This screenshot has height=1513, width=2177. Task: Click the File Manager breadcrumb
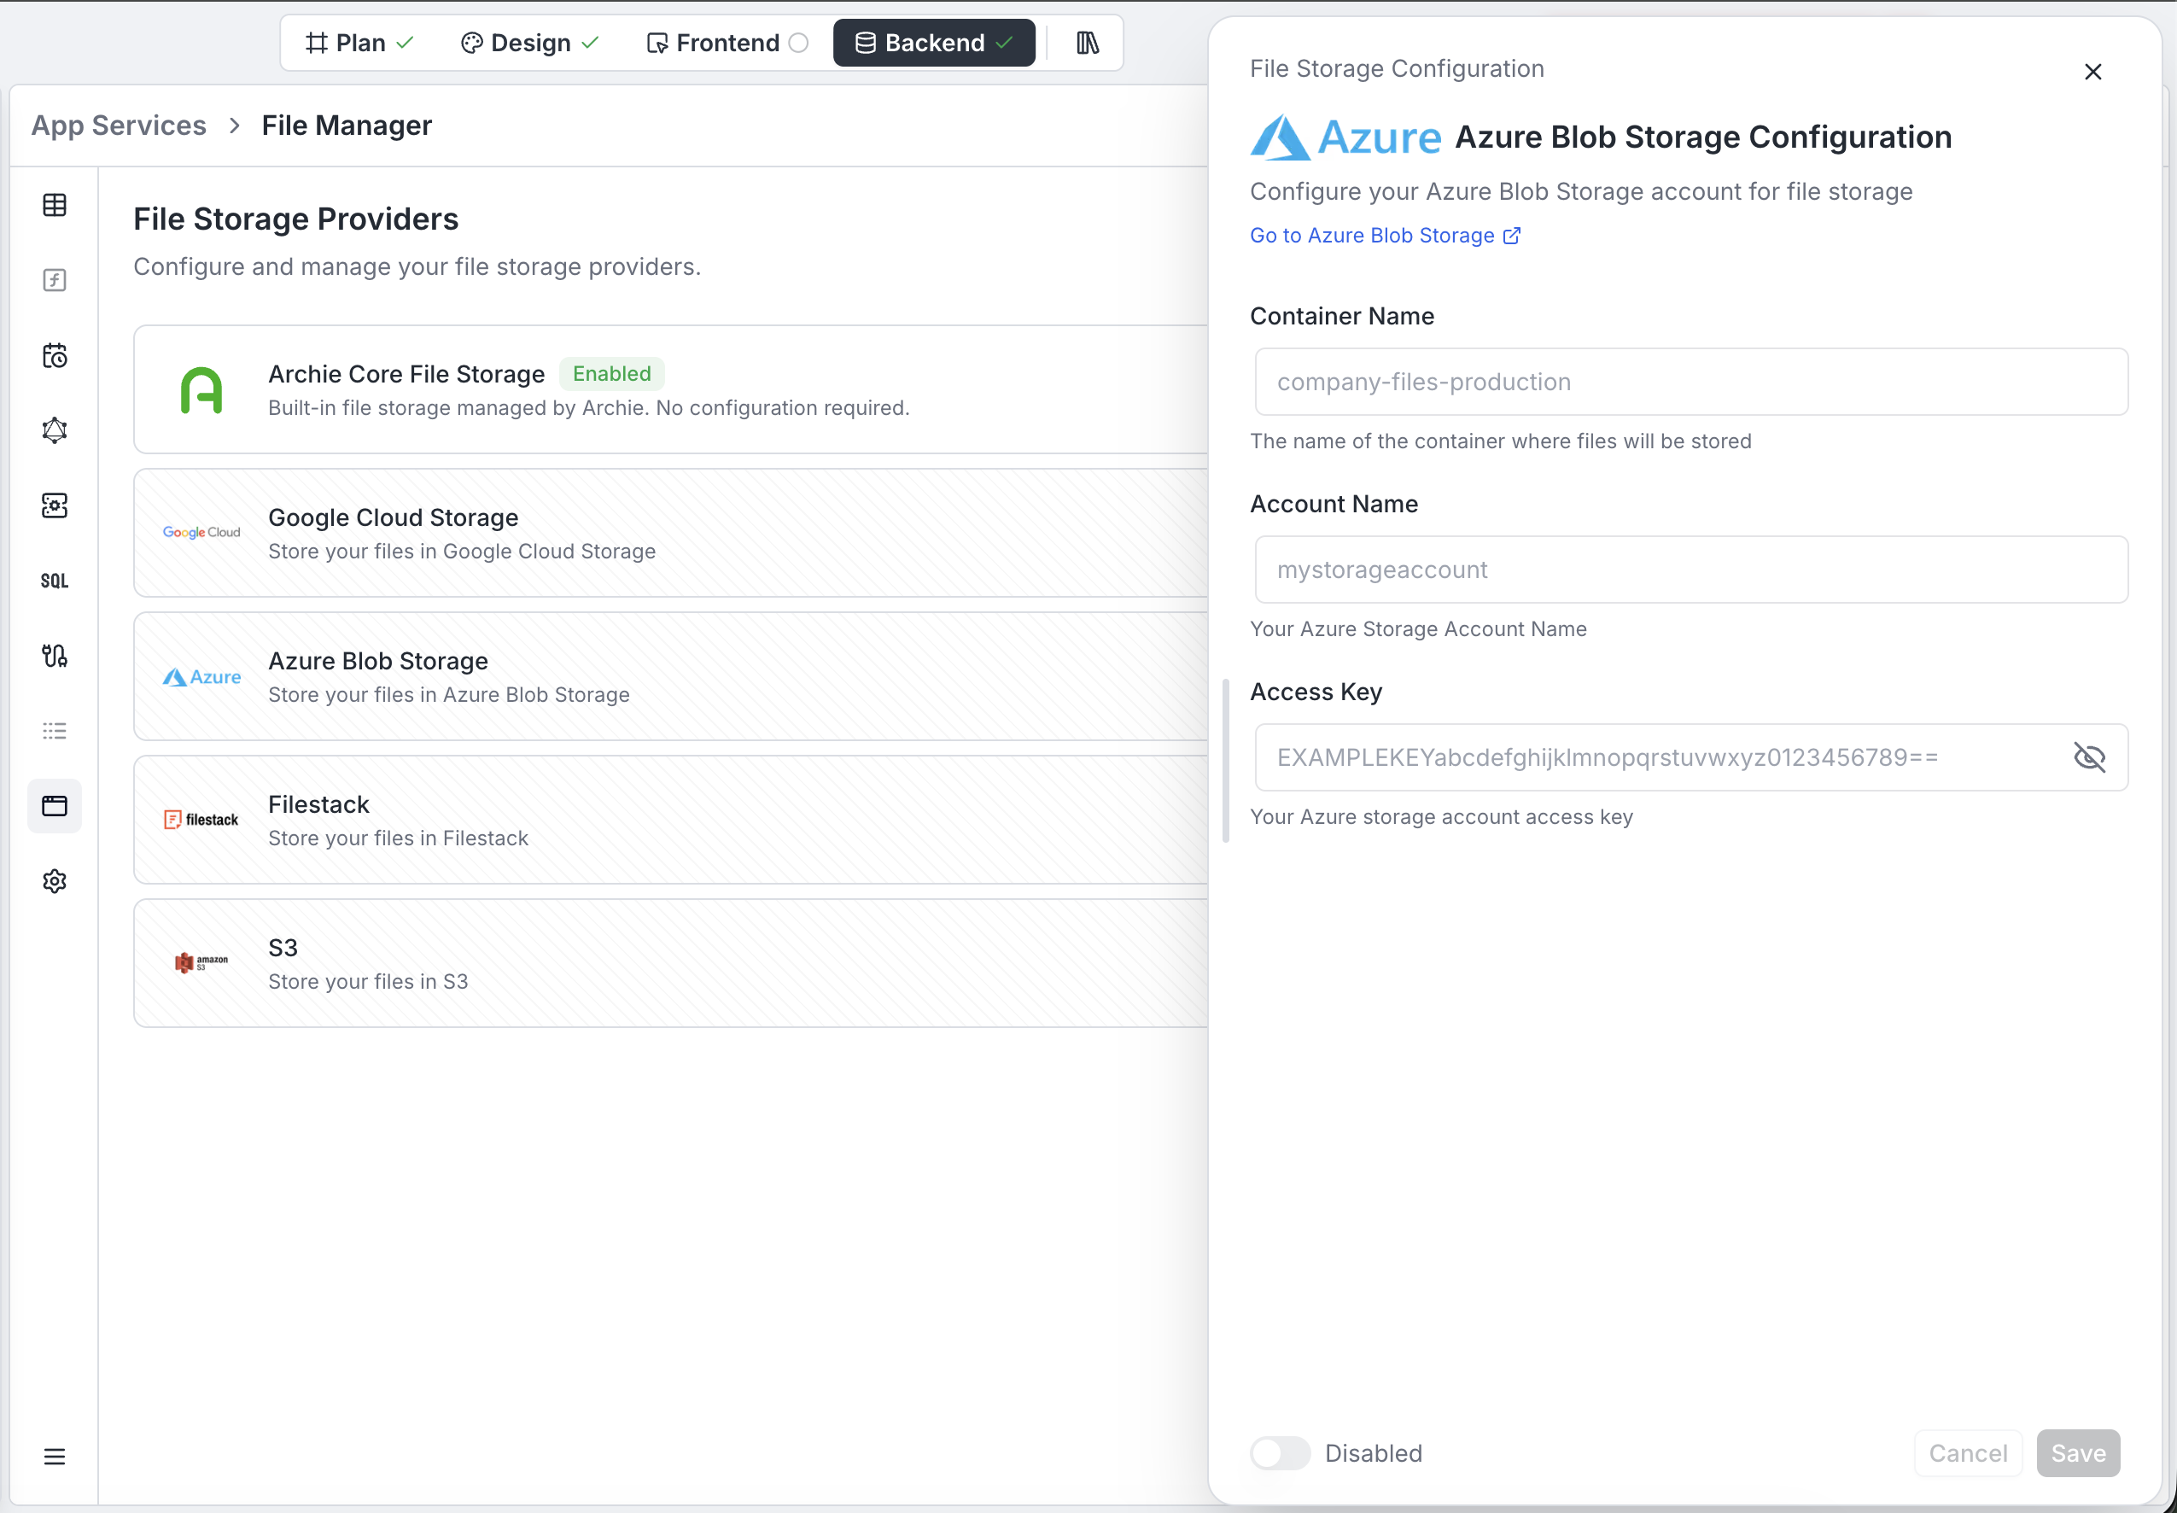[347, 126]
